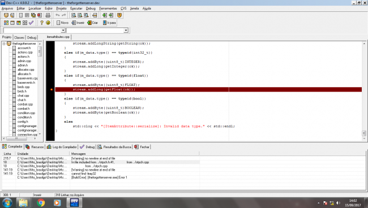Viewport: 368px width, 208px height.
Task: Open Replace with second magnifier icon
Action: [x=80, y=15]
